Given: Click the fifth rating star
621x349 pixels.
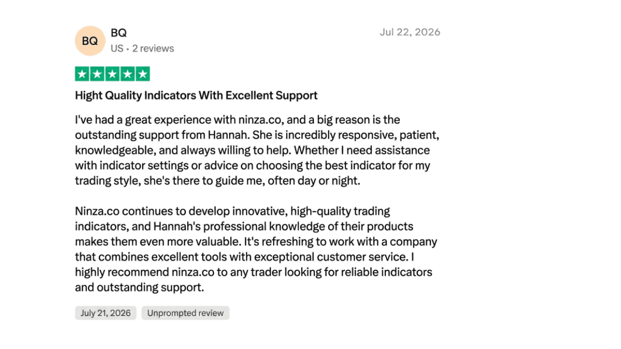Looking at the screenshot, I should click(143, 74).
